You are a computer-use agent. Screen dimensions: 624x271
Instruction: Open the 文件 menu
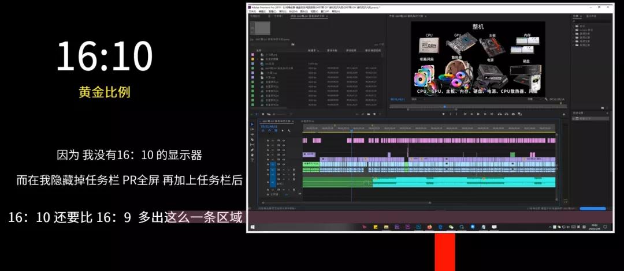[251, 12]
